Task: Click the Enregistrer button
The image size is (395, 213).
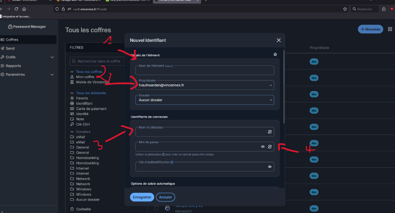Action: coord(142,197)
